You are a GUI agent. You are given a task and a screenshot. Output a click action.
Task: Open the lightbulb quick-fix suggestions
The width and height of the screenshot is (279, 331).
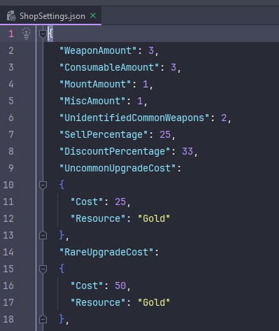coord(26,34)
